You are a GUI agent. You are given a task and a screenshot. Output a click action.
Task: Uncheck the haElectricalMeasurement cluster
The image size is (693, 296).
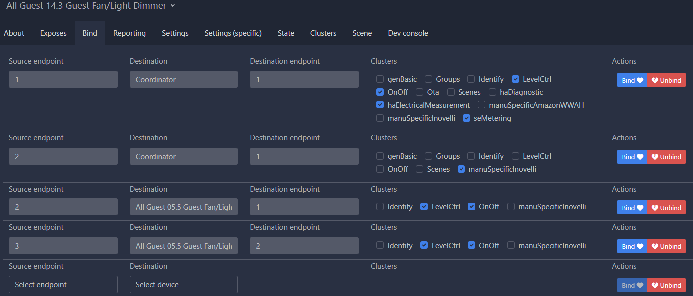380,105
